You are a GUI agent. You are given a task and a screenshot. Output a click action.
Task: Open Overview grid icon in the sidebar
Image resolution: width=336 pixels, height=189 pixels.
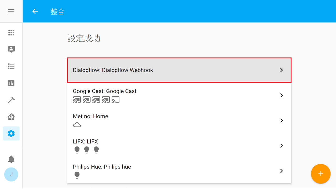11,33
